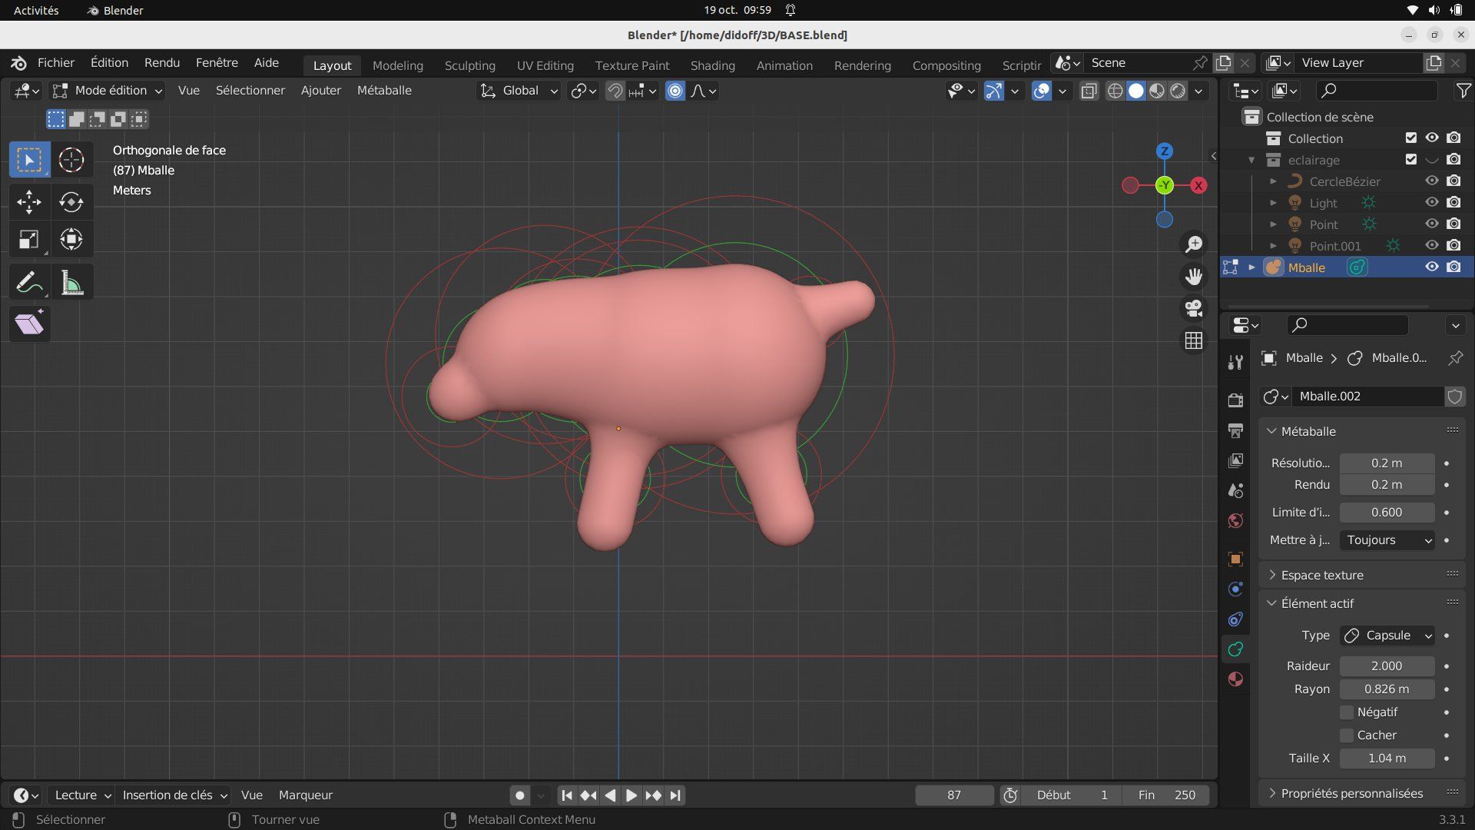Image resolution: width=1475 pixels, height=830 pixels.
Task: Collapse the eclairage collection
Action: [x=1251, y=160]
